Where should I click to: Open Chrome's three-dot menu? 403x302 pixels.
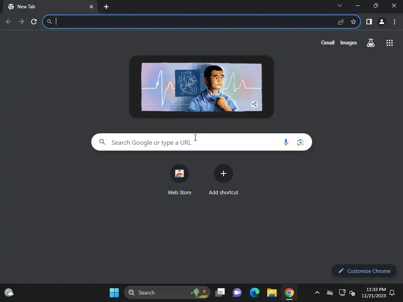point(394,22)
